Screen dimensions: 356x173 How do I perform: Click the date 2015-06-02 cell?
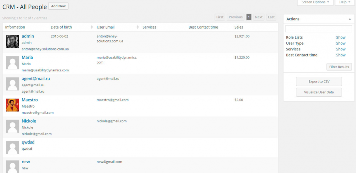[59, 36]
